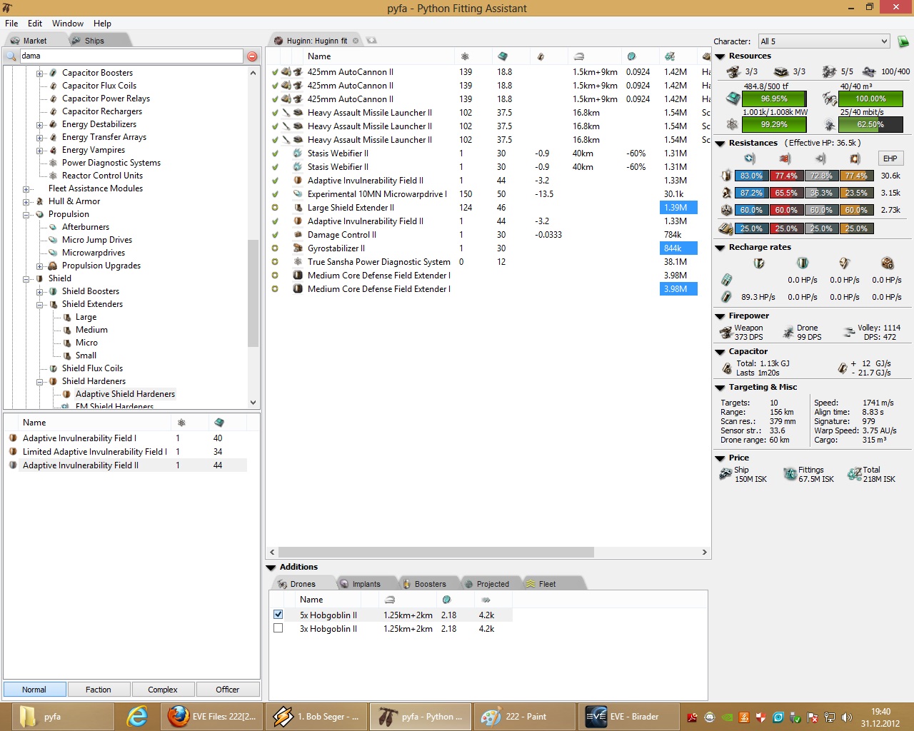This screenshot has height=731, width=914.
Task: Toggle state of Experimental 10MN Microwarpdrive I
Action: click(275, 194)
